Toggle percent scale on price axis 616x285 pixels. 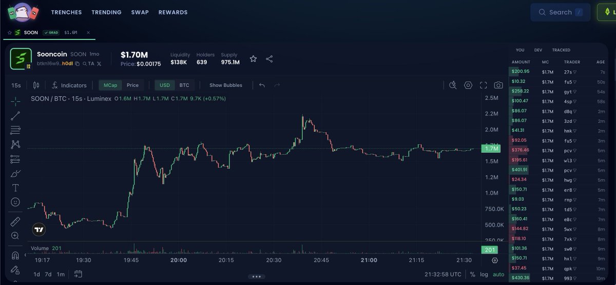(x=472, y=274)
